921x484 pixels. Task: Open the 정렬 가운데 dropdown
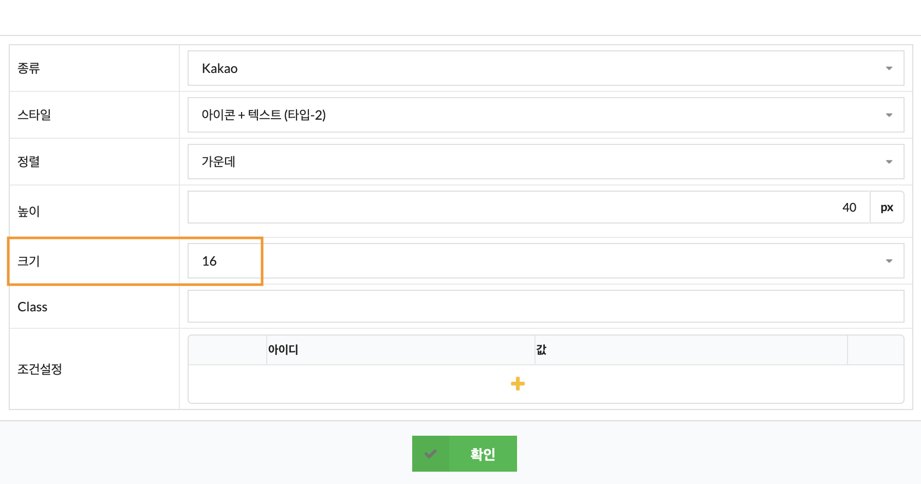tap(545, 162)
